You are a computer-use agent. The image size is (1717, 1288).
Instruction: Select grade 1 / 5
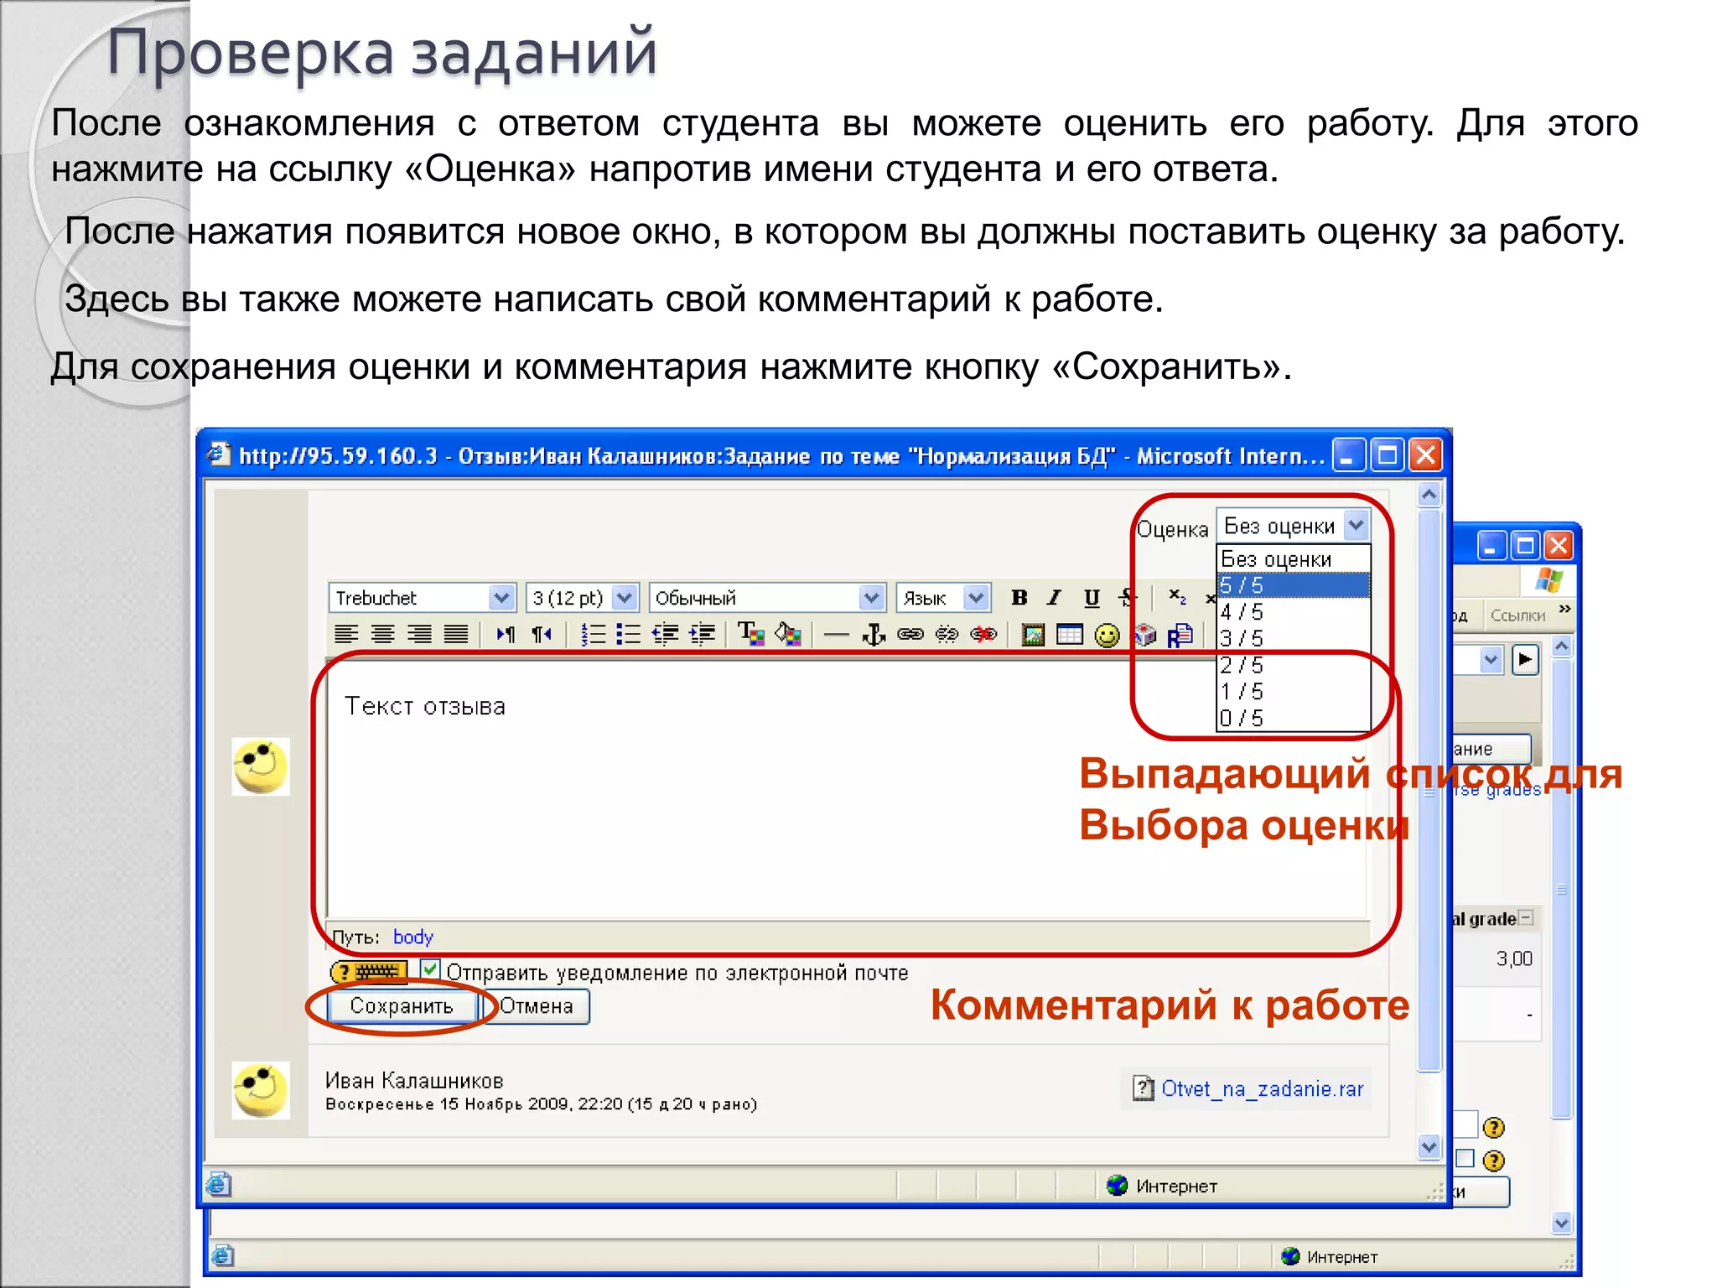pos(1293,692)
